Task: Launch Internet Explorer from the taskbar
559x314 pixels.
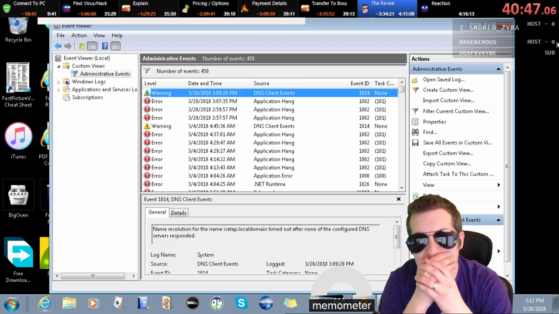Action: pos(45,303)
